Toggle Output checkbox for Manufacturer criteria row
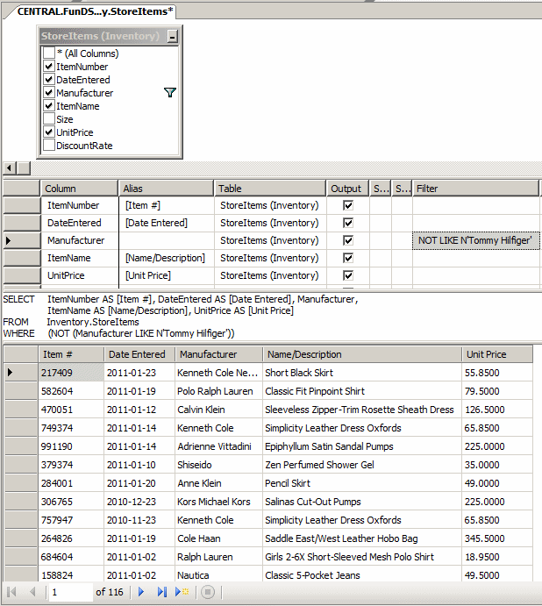Image resolution: width=542 pixels, height=606 pixels. [x=348, y=240]
